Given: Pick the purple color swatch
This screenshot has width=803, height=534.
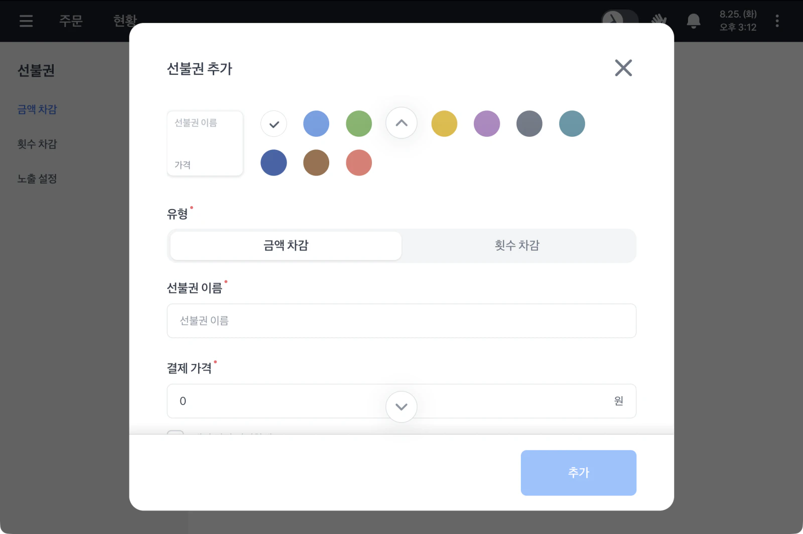Looking at the screenshot, I should pos(487,124).
